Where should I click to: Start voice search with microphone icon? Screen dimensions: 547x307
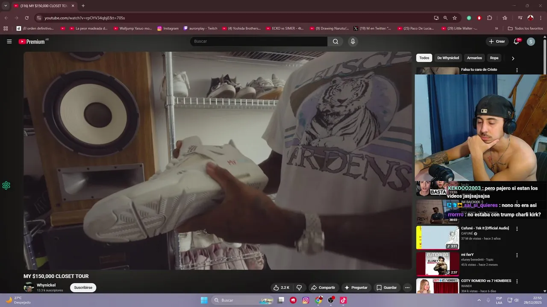click(x=353, y=41)
